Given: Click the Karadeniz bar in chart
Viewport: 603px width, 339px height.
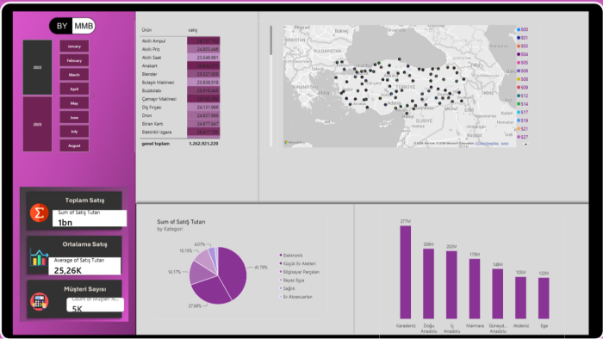Looking at the screenshot, I should click(x=406, y=272).
